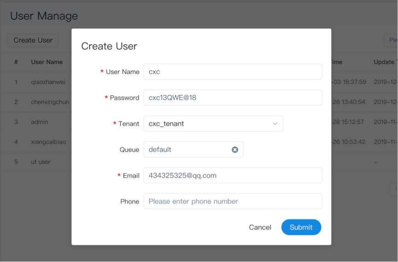This screenshot has height=262, width=398.
Task: Select the xiangcaibiao user row
Action: click(x=48, y=142)
